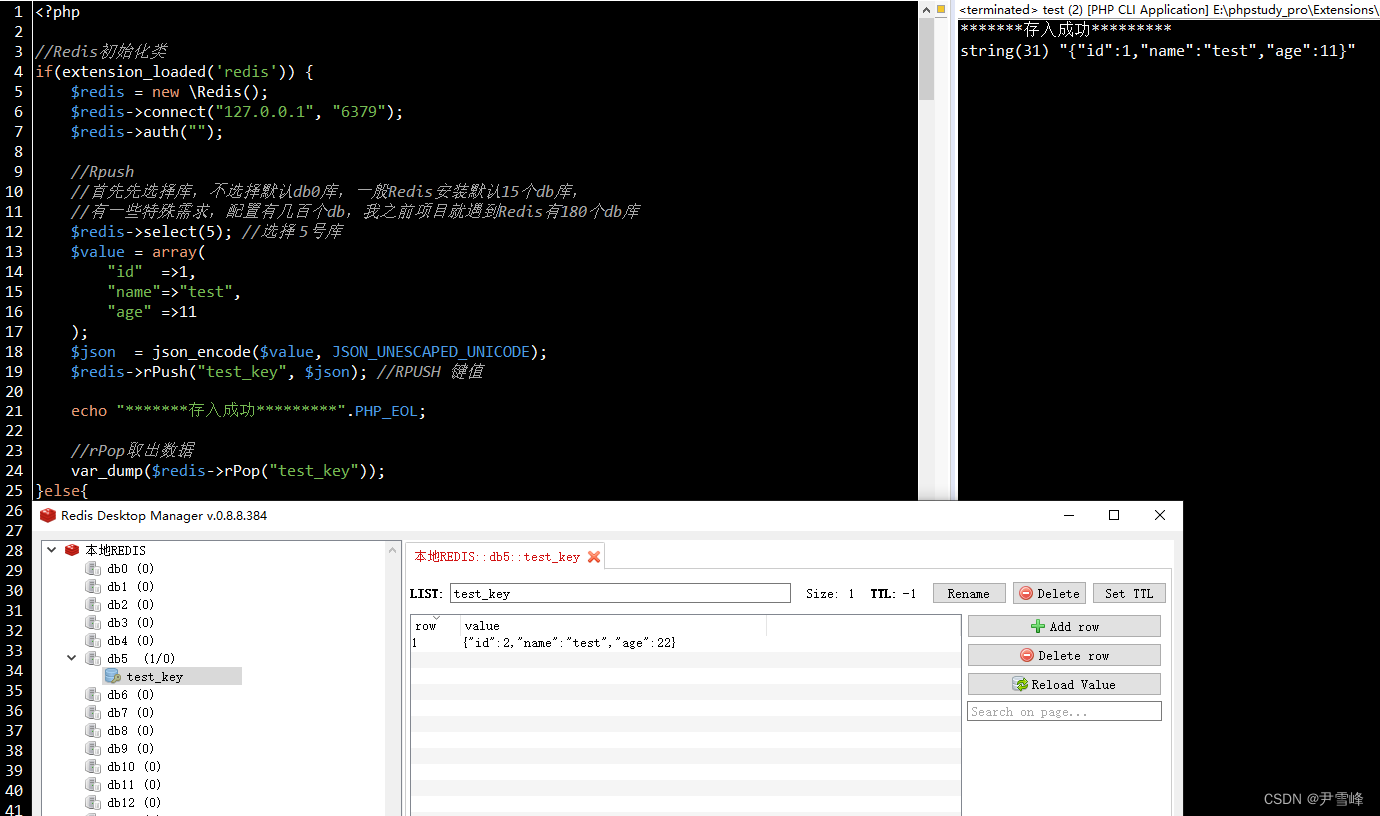Click the db9 database icon
The image size is (1380, 816).
[x=93, y=749]
